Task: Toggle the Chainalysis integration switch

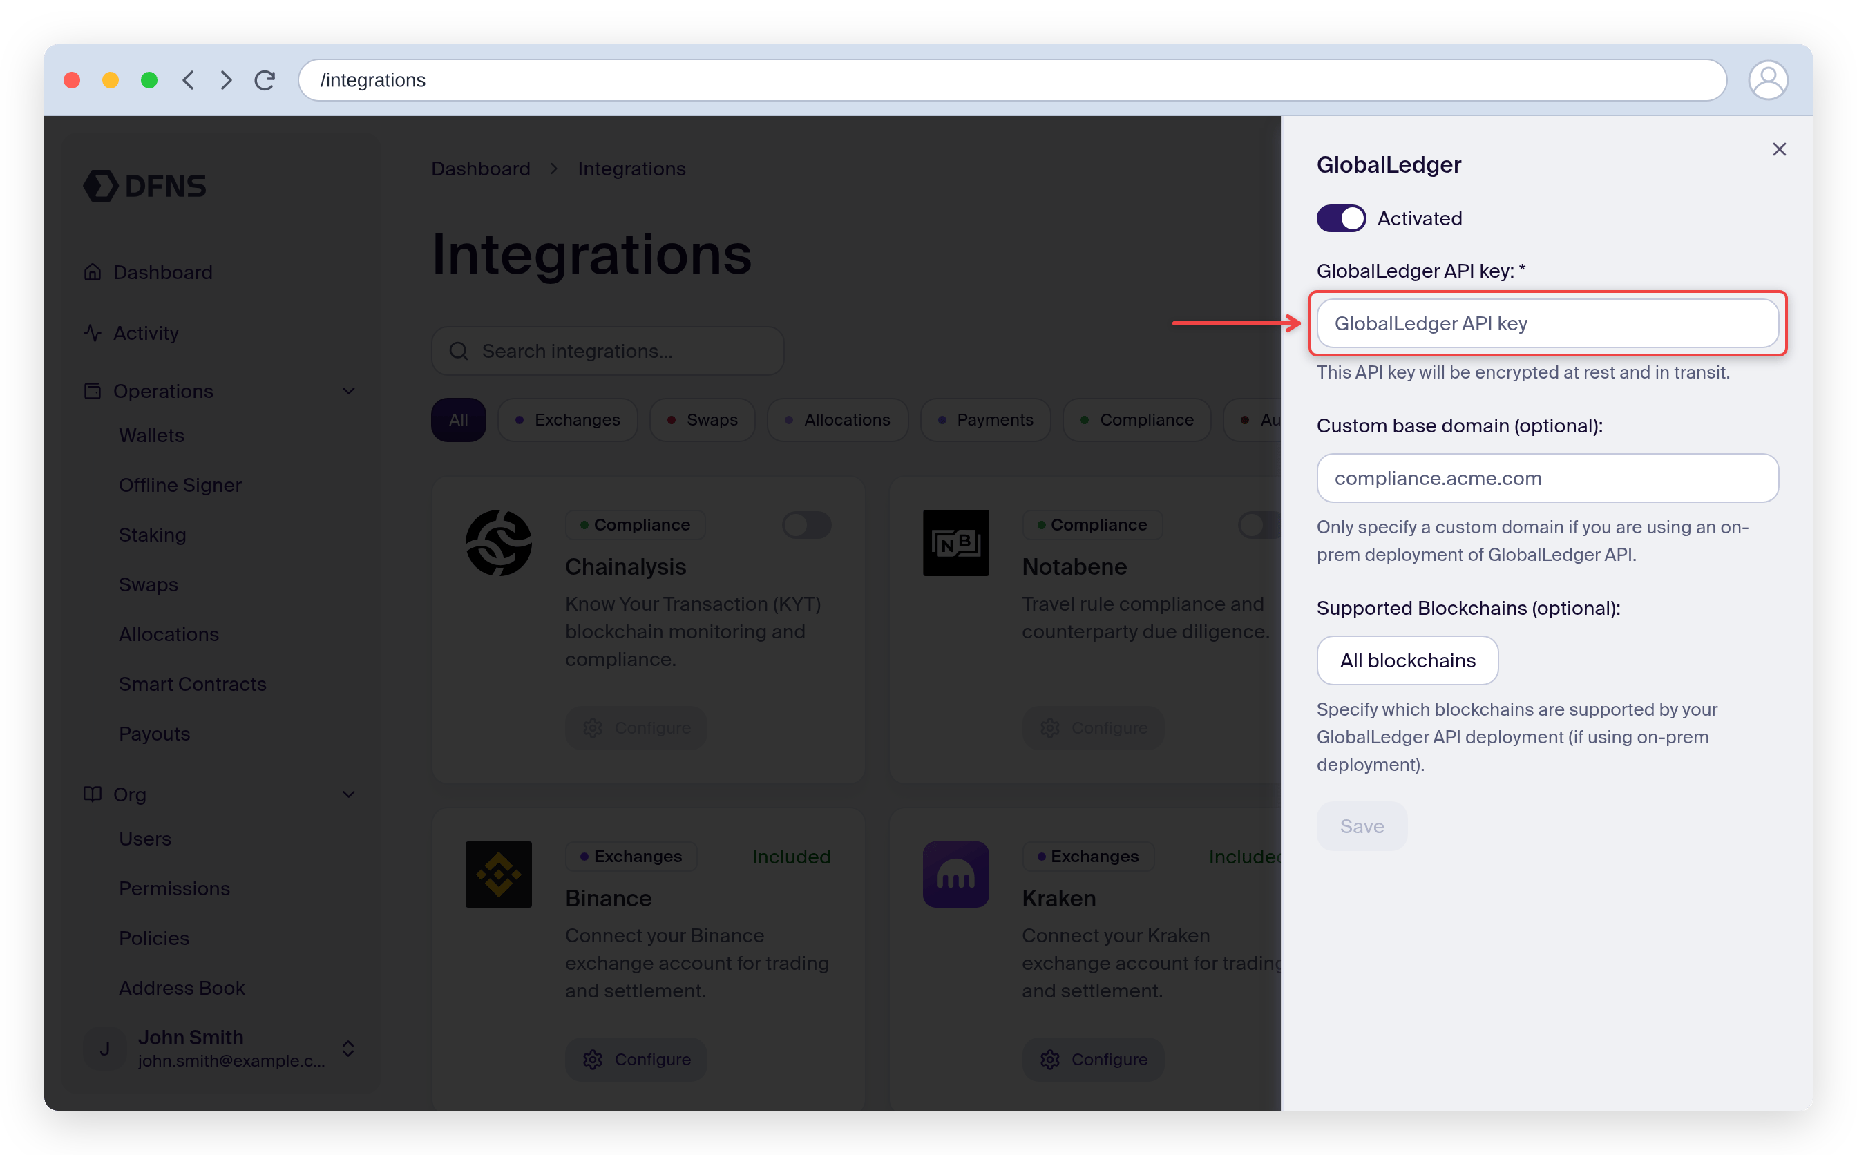Action: pyautogui.click(x=806, y=525)
